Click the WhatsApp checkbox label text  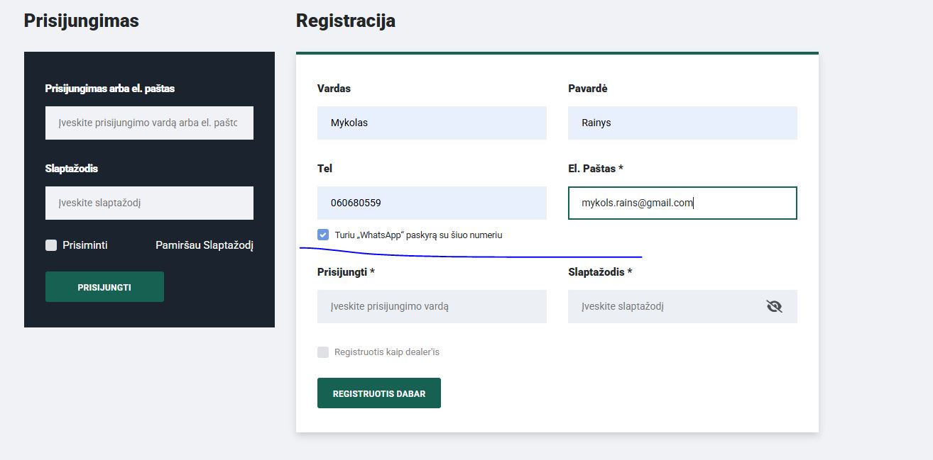[x=418, y=235]
